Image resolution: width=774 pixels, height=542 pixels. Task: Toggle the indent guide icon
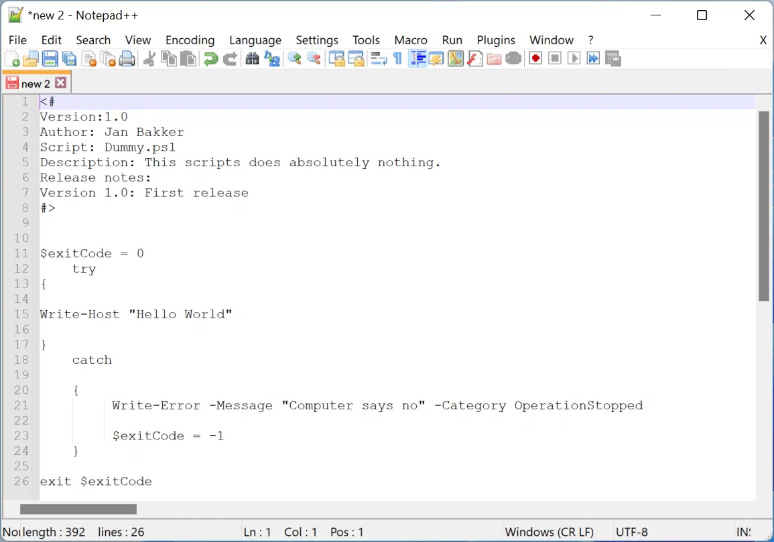click(417, 59)
